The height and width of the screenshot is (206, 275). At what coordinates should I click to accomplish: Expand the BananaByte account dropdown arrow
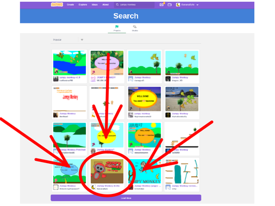[197, 5]
